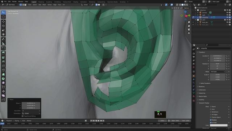Switch to the Modeling workspace tab
This screenshot has width=232, height=131.
(41, 2)
